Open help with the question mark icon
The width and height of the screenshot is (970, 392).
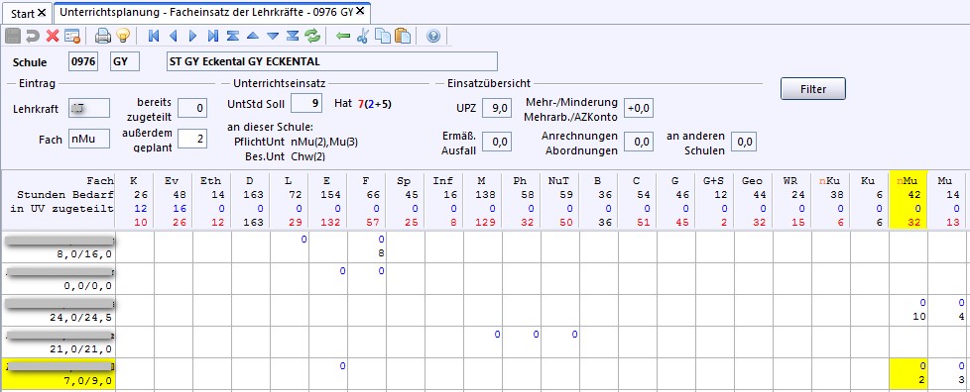(x=433, y=36)
